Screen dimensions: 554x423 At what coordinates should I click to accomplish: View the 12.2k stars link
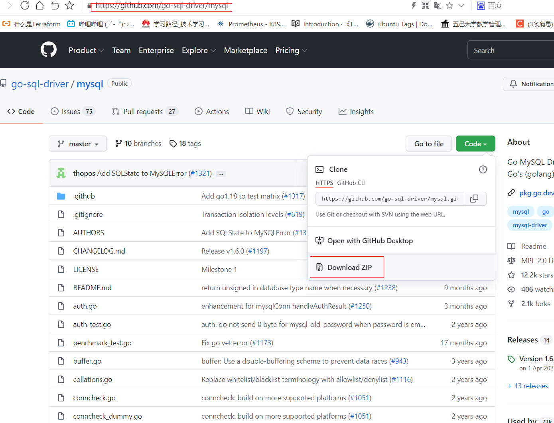530,275
